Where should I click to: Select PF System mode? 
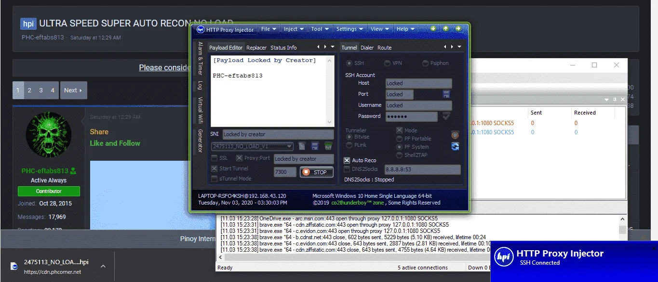pyautogui.click(x=399, y=147)
